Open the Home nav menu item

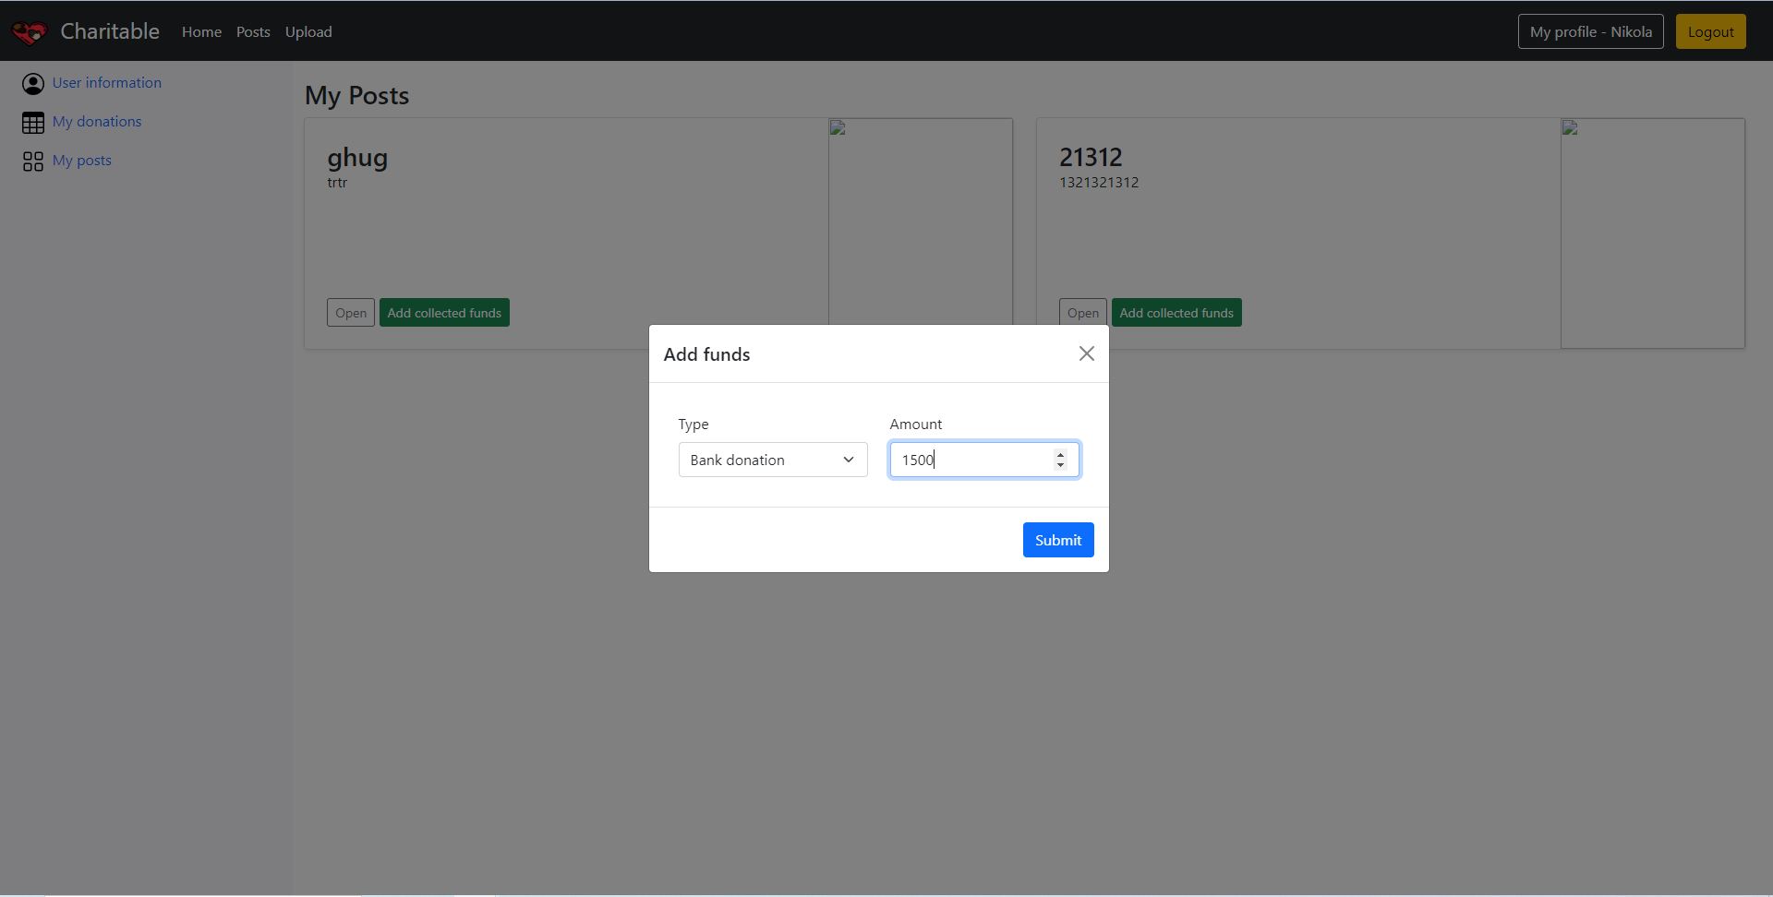[x=201, y=32]
